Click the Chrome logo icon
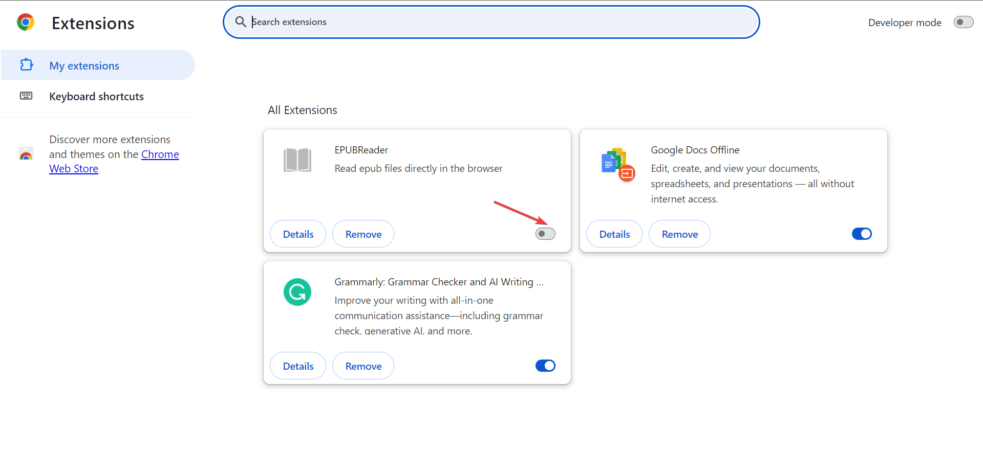This screenshot has height=449, width=983. click(x=26, y=23)
